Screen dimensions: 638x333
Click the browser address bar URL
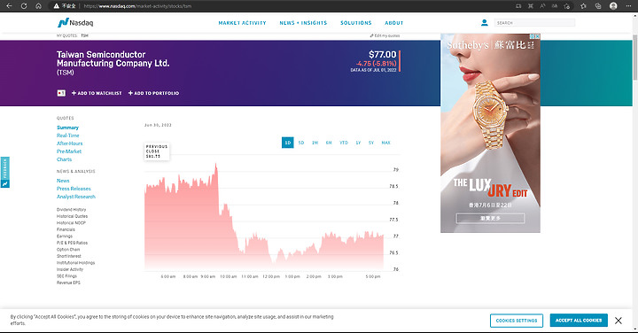point(137,6)
